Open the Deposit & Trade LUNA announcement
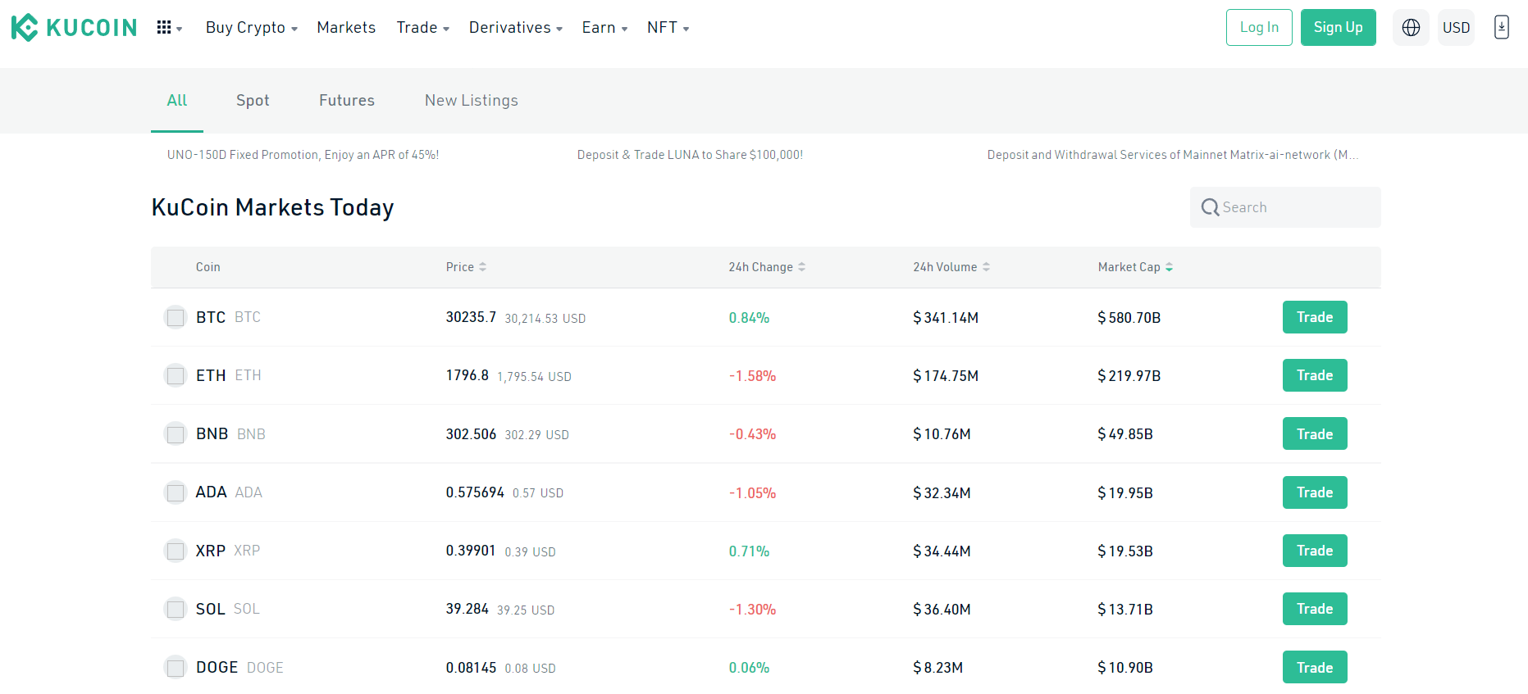The width and height of the screenshot is (1528, 694). pyautogui.click(x=690, y=155)
